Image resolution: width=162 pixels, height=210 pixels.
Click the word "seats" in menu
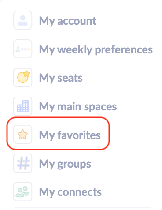click(70, 78)
